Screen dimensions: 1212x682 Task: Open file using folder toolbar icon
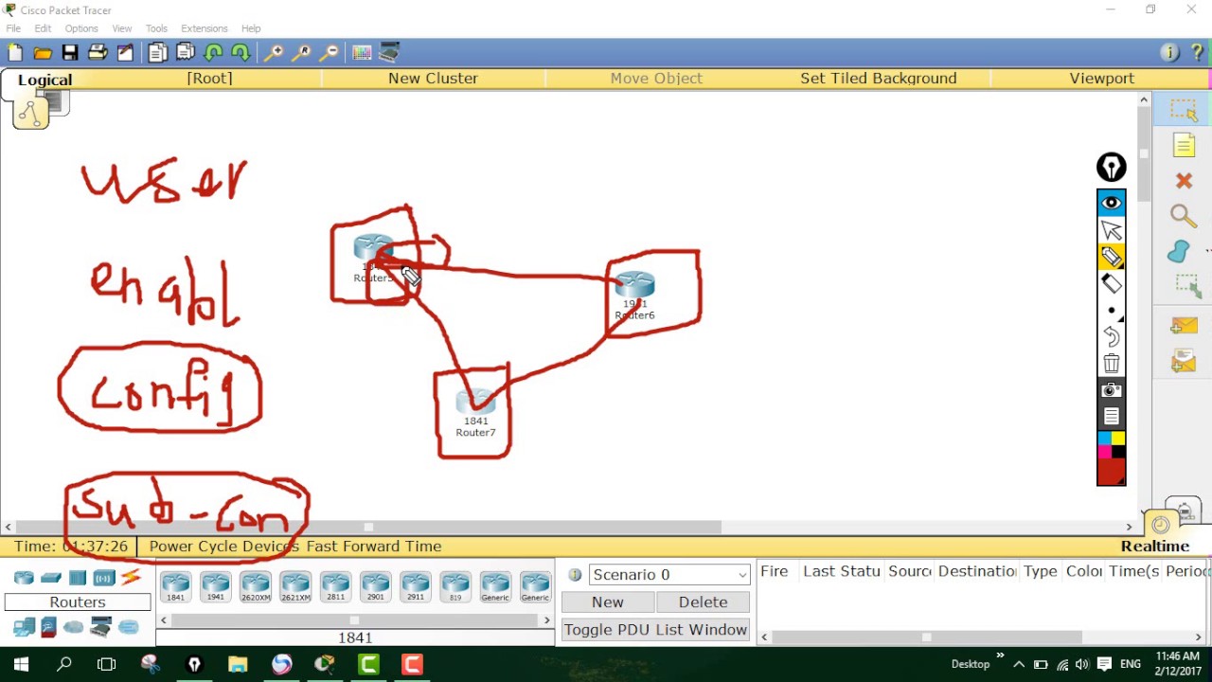[43, 53]
